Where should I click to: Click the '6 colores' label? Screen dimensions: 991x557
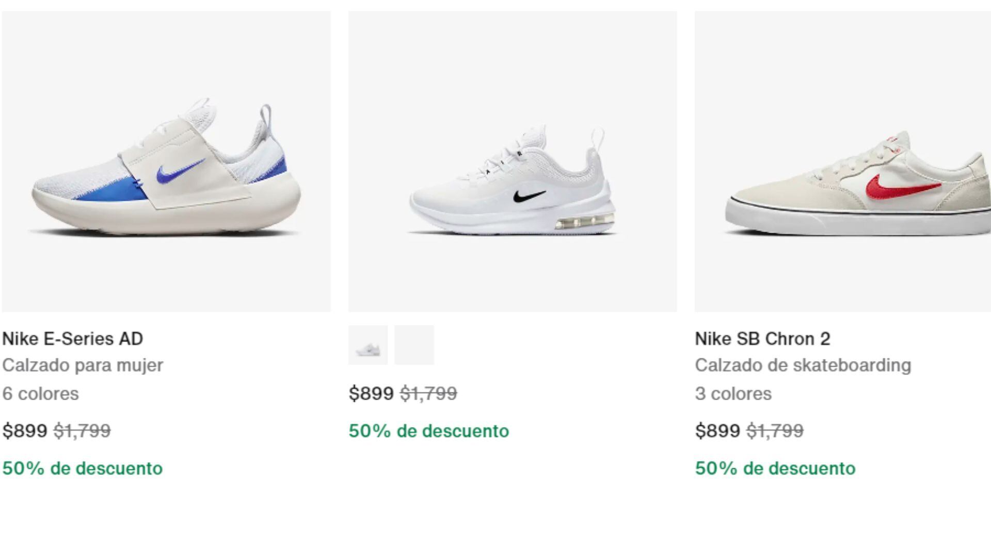(40, 394)
